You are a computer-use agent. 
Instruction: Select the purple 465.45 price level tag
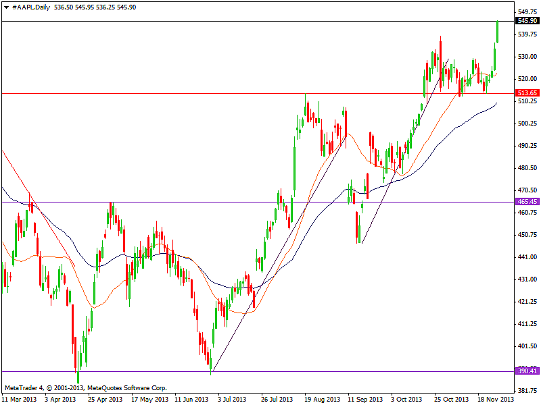click(x=526, y=202)
